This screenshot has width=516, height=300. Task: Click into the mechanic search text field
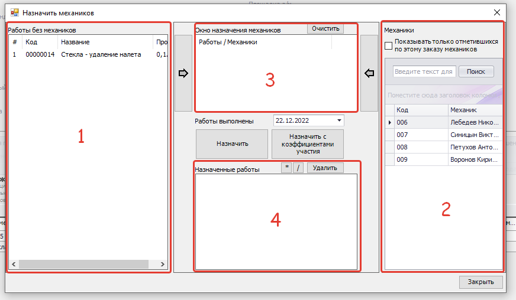(x=424, y=71)
